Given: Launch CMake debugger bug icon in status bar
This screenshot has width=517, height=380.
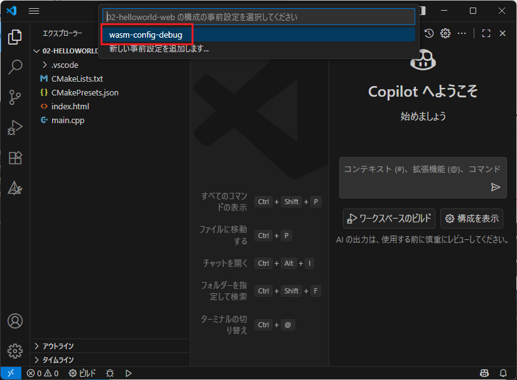Looking at the screenshot, I should click(x=110, y=373).
